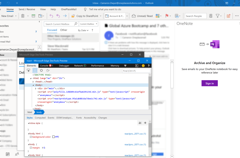The image size is (240, 158).
Task: Switch to the Network tab in DevTools
Action: pyautogui.click(x=80, y=66)
